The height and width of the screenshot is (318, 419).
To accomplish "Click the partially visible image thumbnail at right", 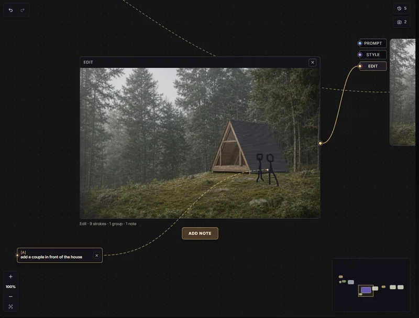I will tap(402, 92).
